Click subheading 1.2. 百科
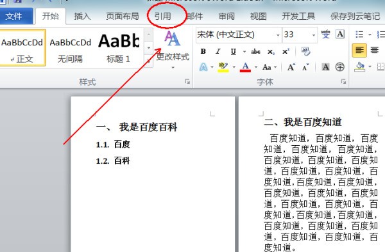Screen dimensions: 385x252 point(113,161)
